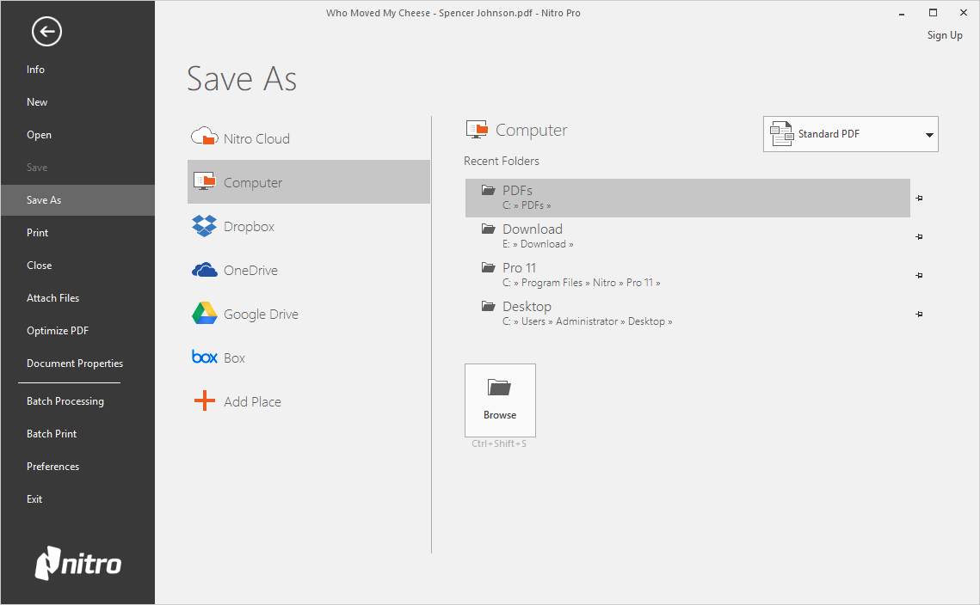Open the Standard PDF format dropdown
The width and height of the screenshot is (980, 605).
[x=851, y=134]
